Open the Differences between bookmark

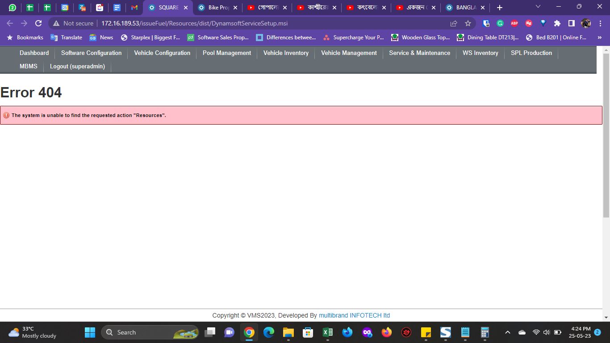point(286,38)
